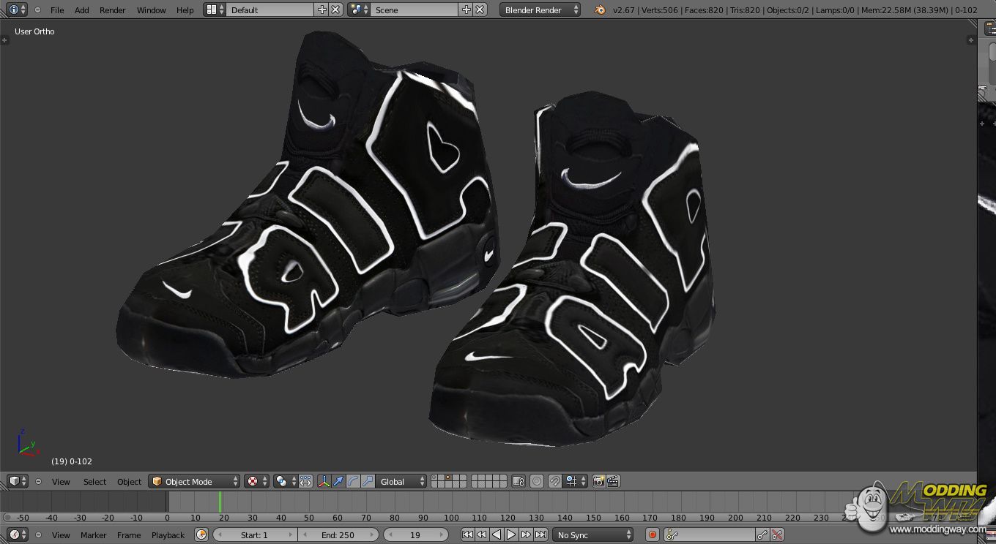Click the OpenGL render image camera icon

pos(599,481)
